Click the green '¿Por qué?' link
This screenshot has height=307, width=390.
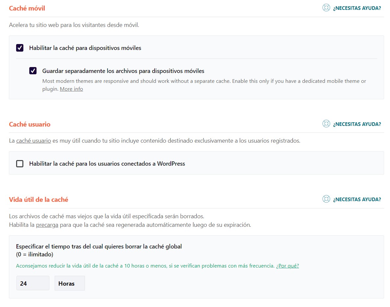(x=288, y=266)
